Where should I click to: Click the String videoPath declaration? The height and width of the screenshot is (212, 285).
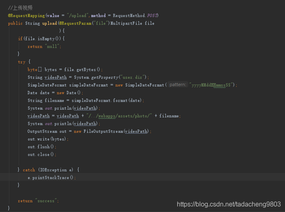tap(47, 77)
